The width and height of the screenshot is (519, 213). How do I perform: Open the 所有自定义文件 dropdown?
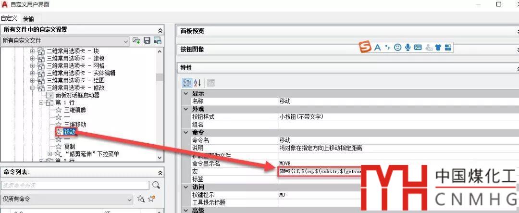click(125, 41)
